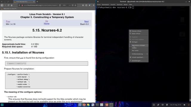Screen dimensions: 191x107
Task: Open page actions three-dots menu
Action: pyautogui.click(x=70, y=5)
